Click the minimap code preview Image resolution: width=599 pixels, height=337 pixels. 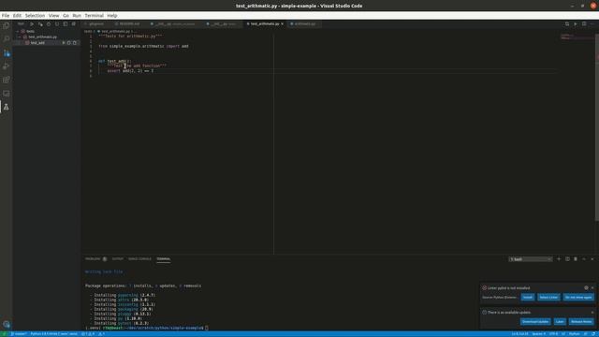577,37
